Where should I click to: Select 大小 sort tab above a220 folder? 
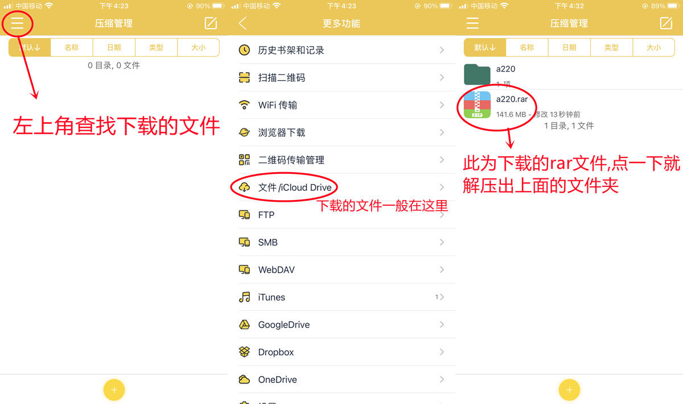[653, 48]
